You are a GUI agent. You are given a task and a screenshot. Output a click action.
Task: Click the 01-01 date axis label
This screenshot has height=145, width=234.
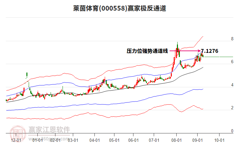(37, 140)
